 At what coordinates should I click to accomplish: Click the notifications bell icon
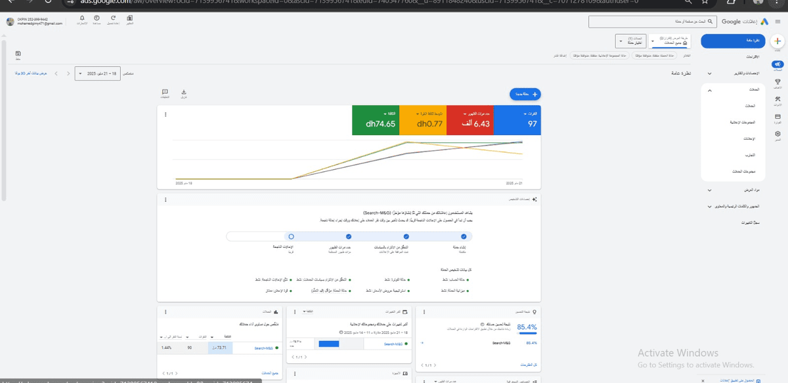click(x=81, y=18)
